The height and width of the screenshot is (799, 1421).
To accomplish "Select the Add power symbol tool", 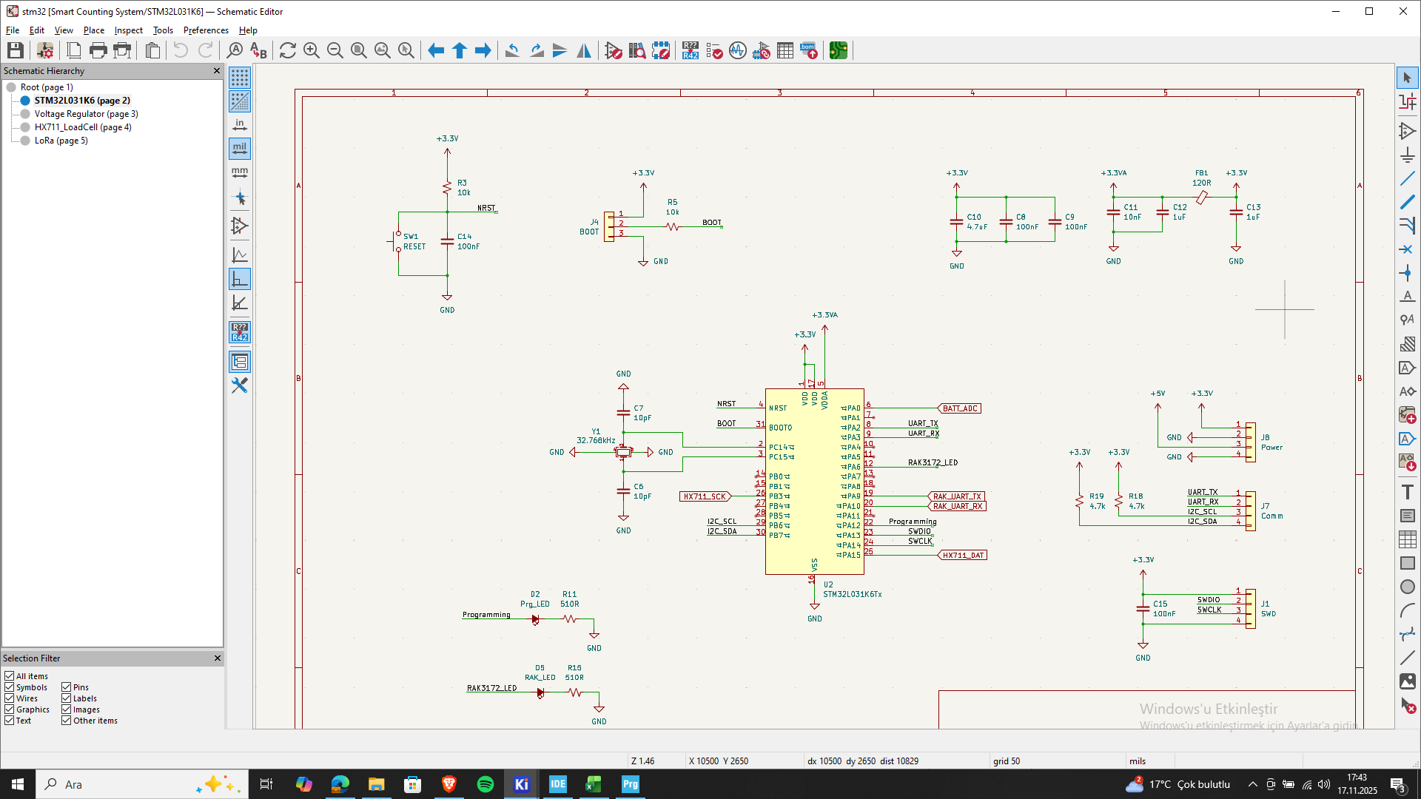I will (1407, 155).
